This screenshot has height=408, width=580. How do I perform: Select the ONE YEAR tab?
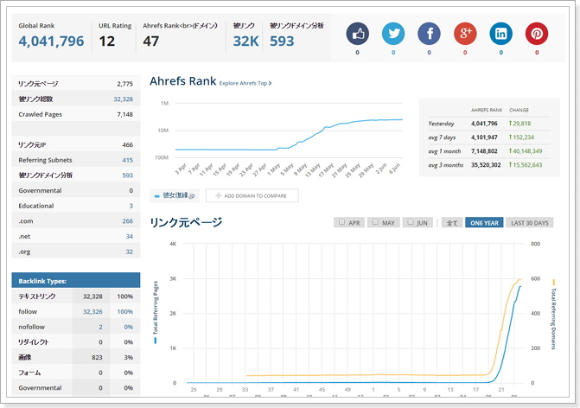click(484, 223)
